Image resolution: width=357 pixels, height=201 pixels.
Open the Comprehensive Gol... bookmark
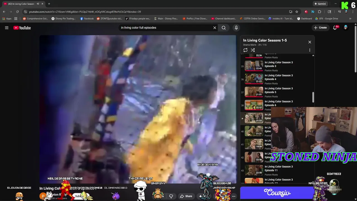click(35, 19)
